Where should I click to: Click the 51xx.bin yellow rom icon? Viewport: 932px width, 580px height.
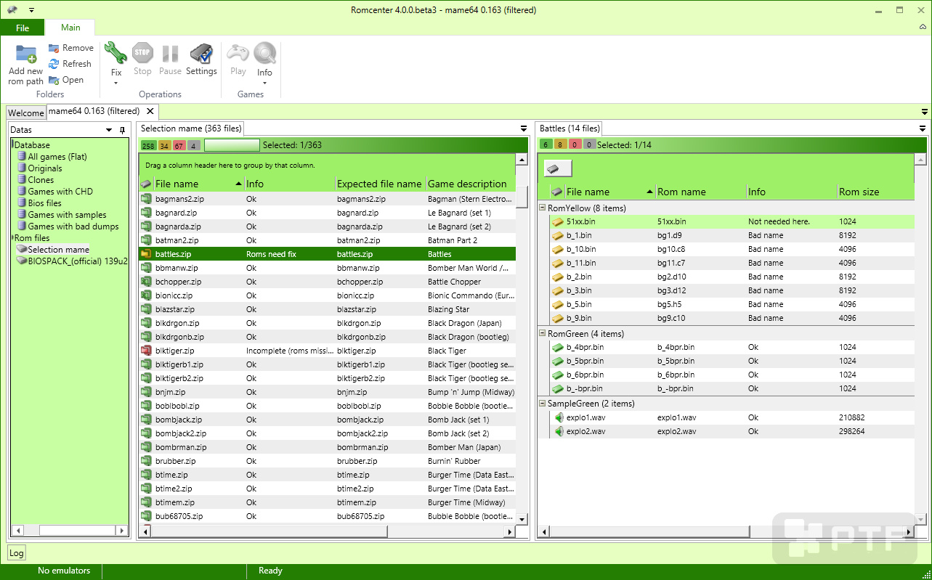pyautogui.click(x=558, y=221)
